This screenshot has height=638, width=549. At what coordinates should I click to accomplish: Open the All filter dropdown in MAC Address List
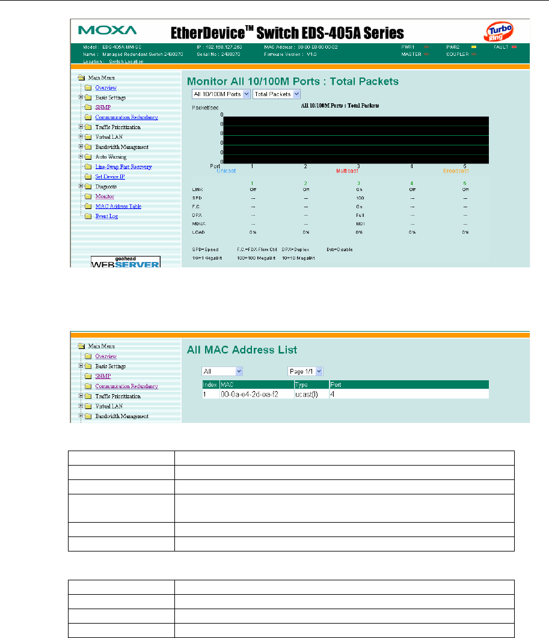(222, 371)
